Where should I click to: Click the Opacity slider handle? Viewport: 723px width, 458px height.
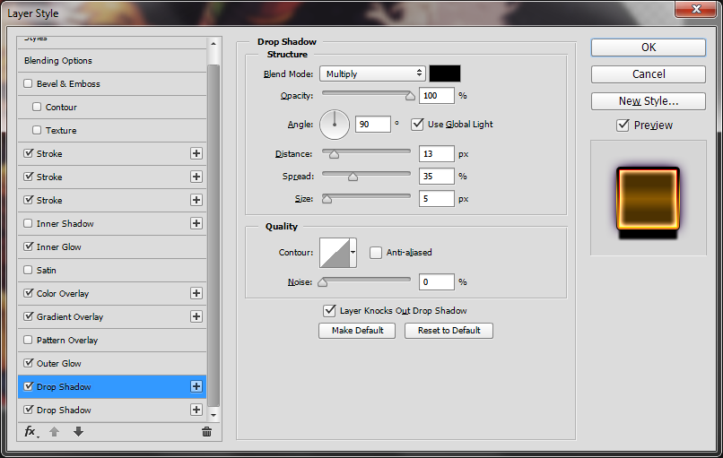click(410, 96)
